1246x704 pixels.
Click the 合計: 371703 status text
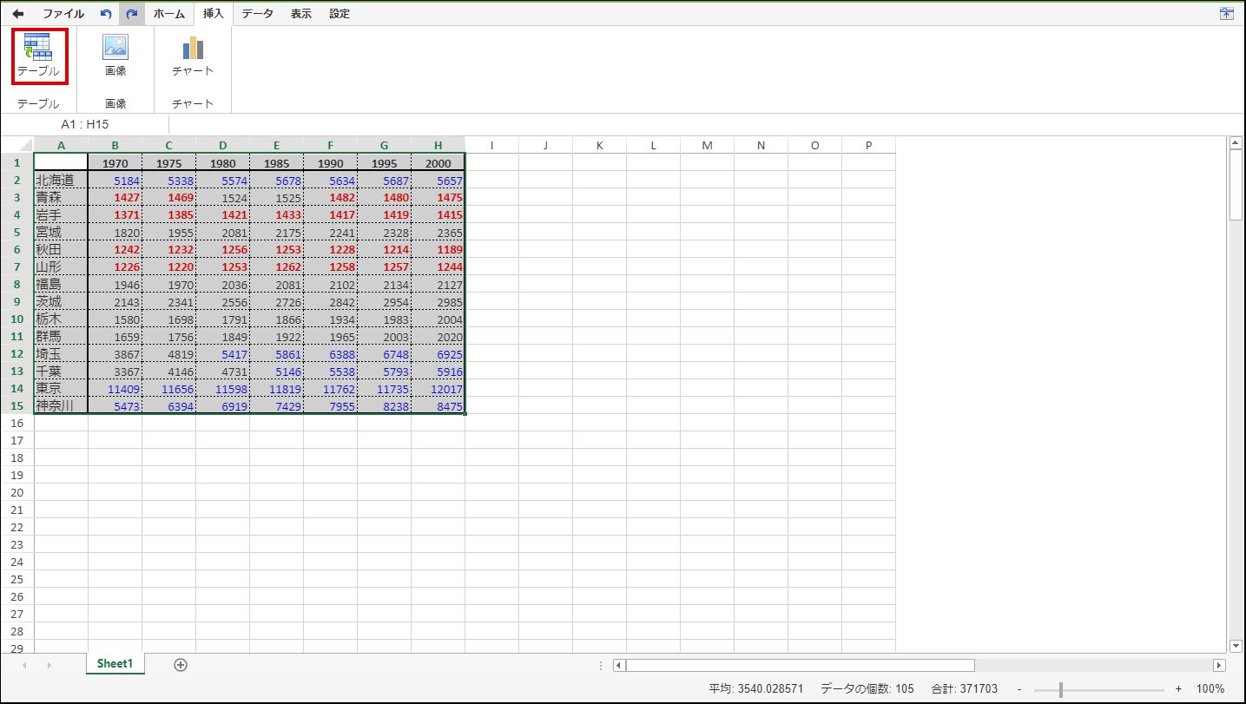964,689
